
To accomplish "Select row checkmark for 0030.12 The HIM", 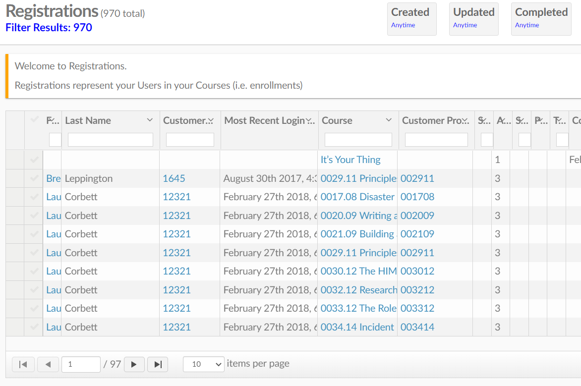I will coord(34,271).
